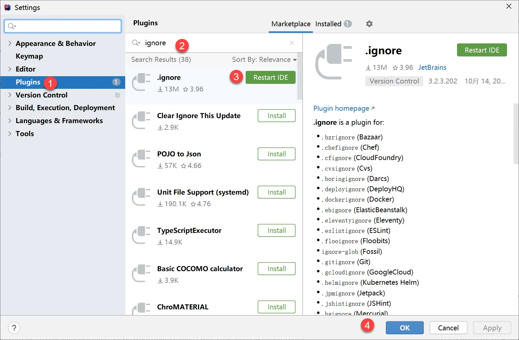Expand Languages & Frameworks node
Screen dimensions: 519x340
click(x=10, y=120)
